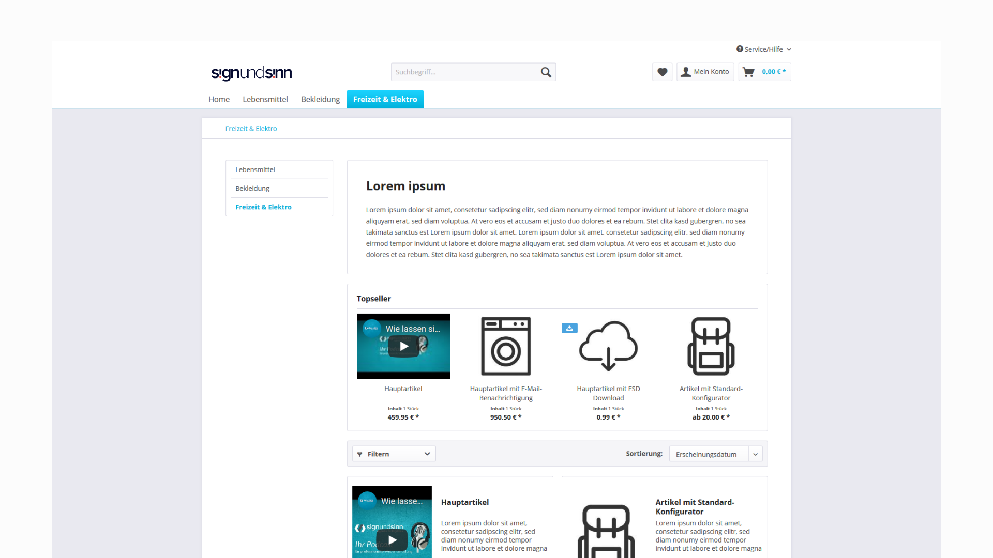
Task: Click the filter funnel icon
Action: (359, 454)
